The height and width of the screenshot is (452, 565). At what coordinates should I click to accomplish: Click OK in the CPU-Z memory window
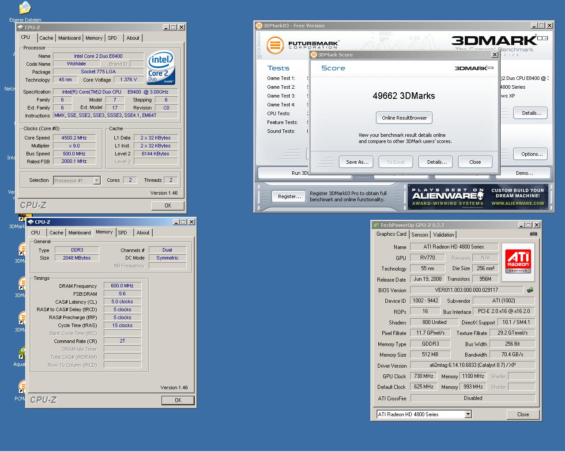[178, 400]
